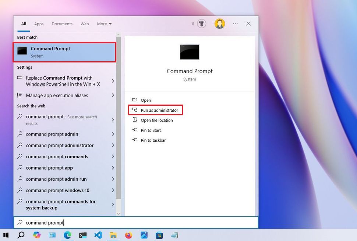Open the Microsoft Rewards points icon
This screenshot has width=357, height=241.
click(x=201, y=24)
